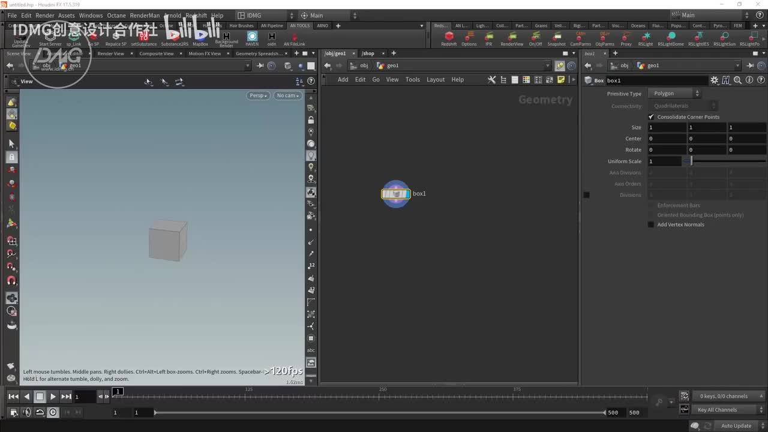Open the RenderView shelf tool

[x=512, y=37]
